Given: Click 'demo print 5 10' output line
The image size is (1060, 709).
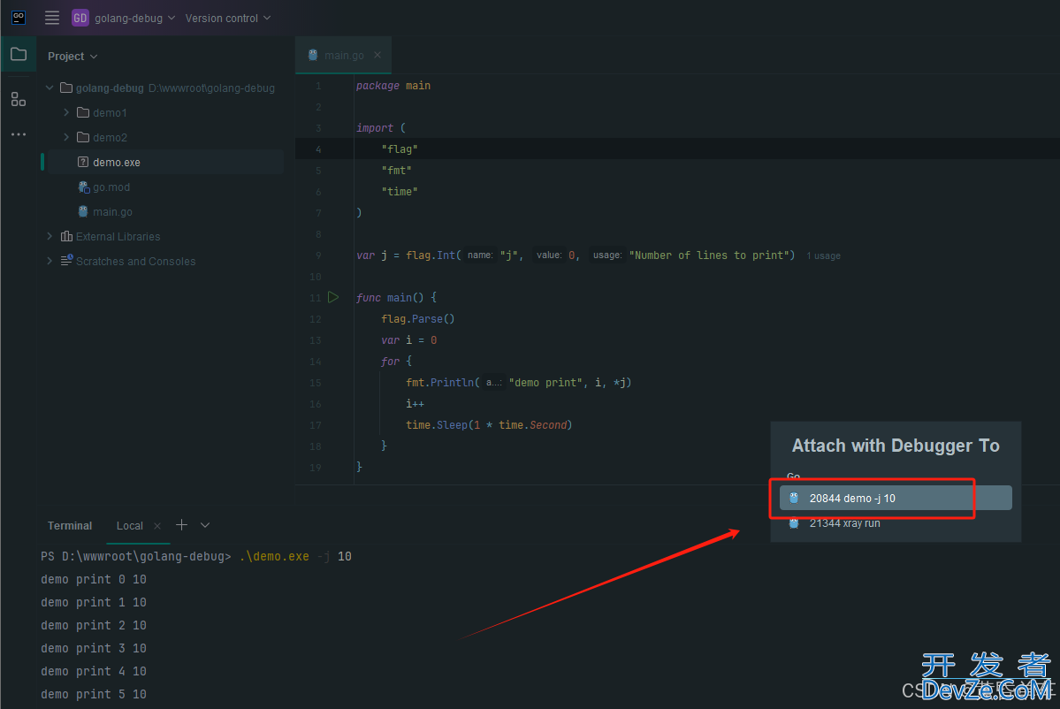Looking at the screenshot, I should point(94,694).
